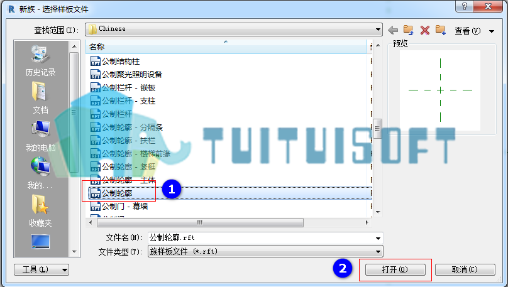Click the horizontal scrollbar right arrow
This screenshot has height=287, width=508.
point(367,222)
